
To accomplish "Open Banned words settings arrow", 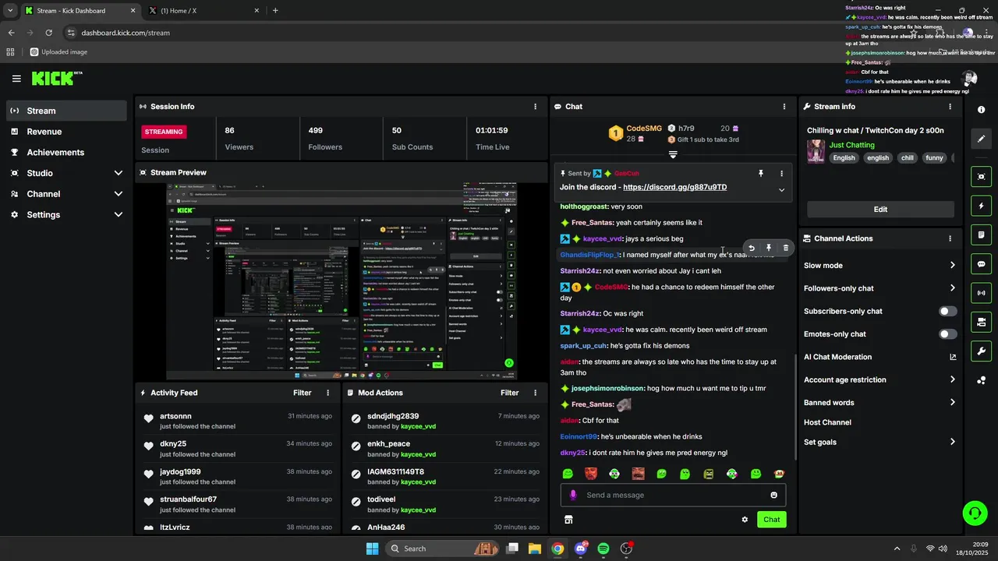I will coord(952,403).
